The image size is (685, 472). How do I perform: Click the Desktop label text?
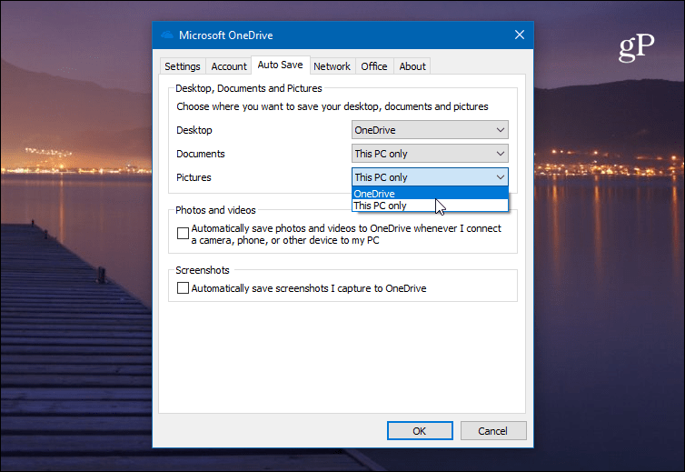(x=194, y=130)
